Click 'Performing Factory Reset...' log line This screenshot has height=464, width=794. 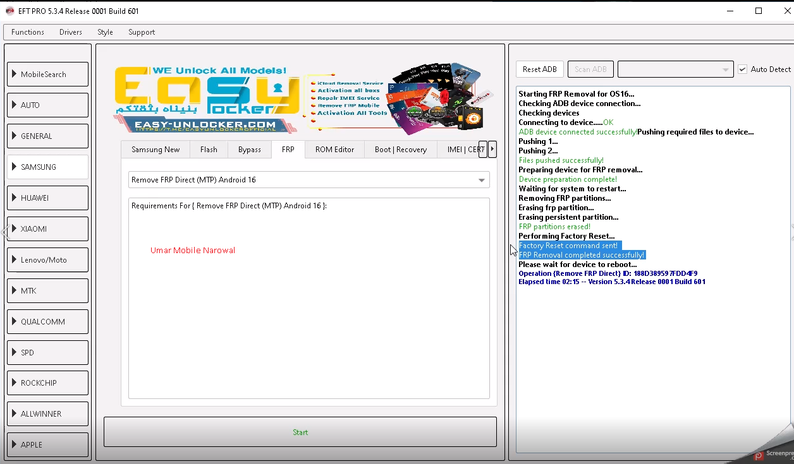[x=566, y=236]
